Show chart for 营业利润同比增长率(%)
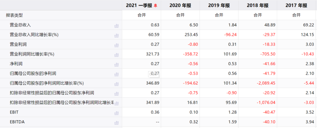 116,55
